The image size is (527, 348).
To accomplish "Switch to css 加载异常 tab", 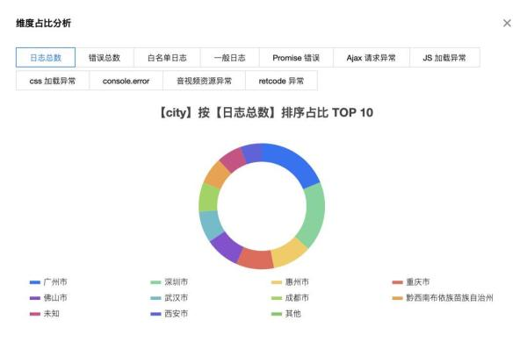I will (53, 81).
